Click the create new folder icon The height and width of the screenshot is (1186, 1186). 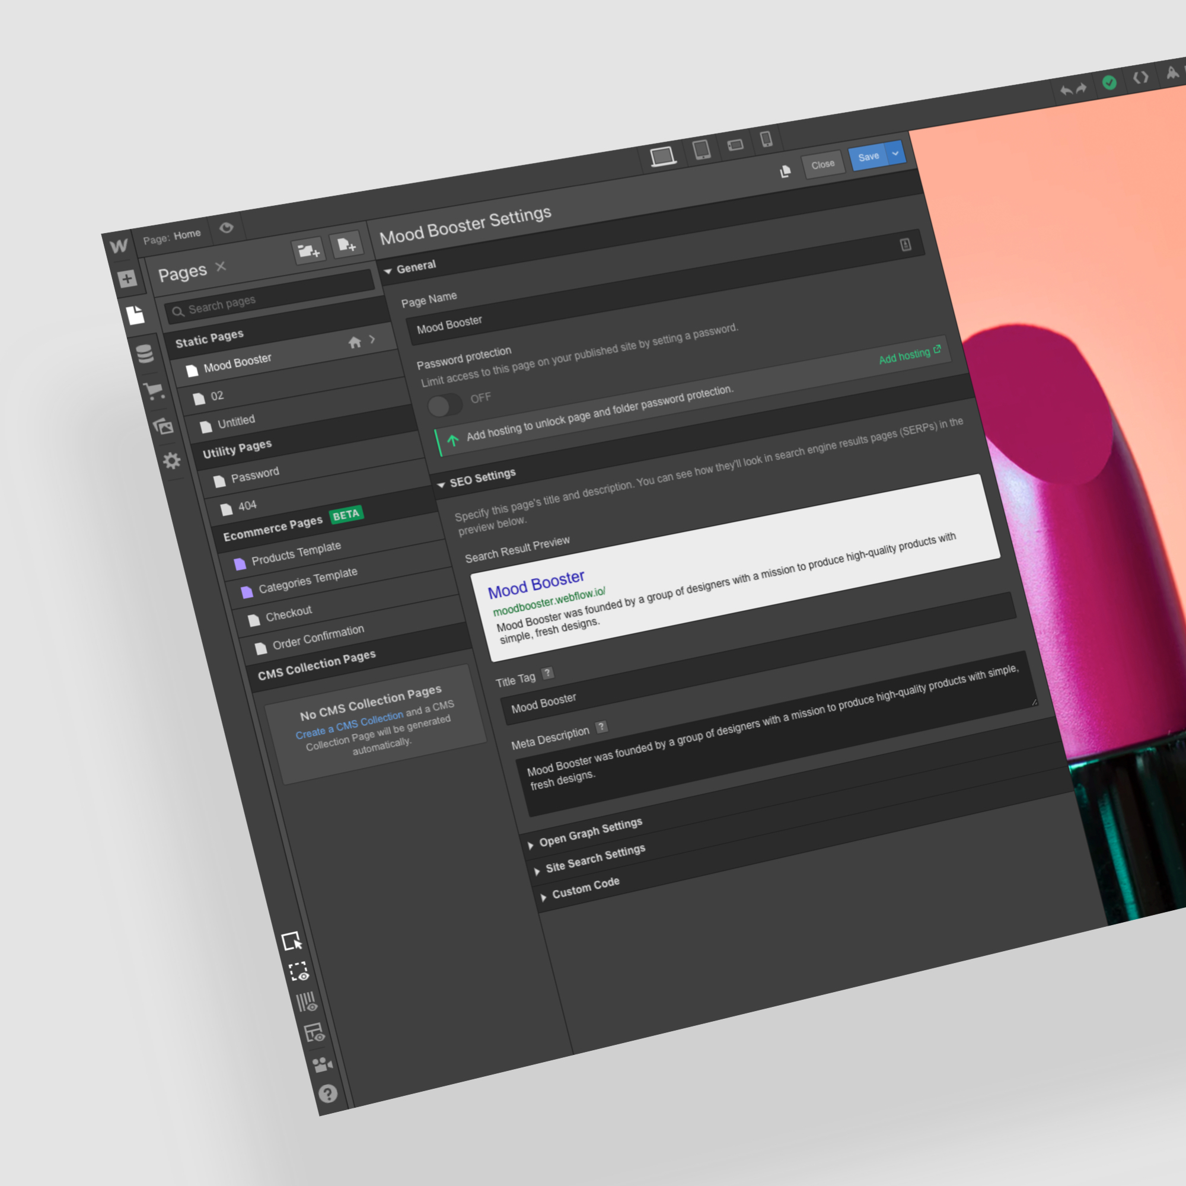[x=308, y=250]
